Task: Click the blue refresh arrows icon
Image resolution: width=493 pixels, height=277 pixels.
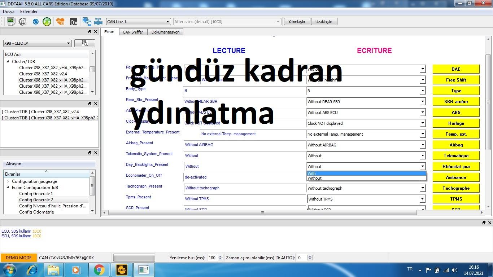Action: coord(35,22)
